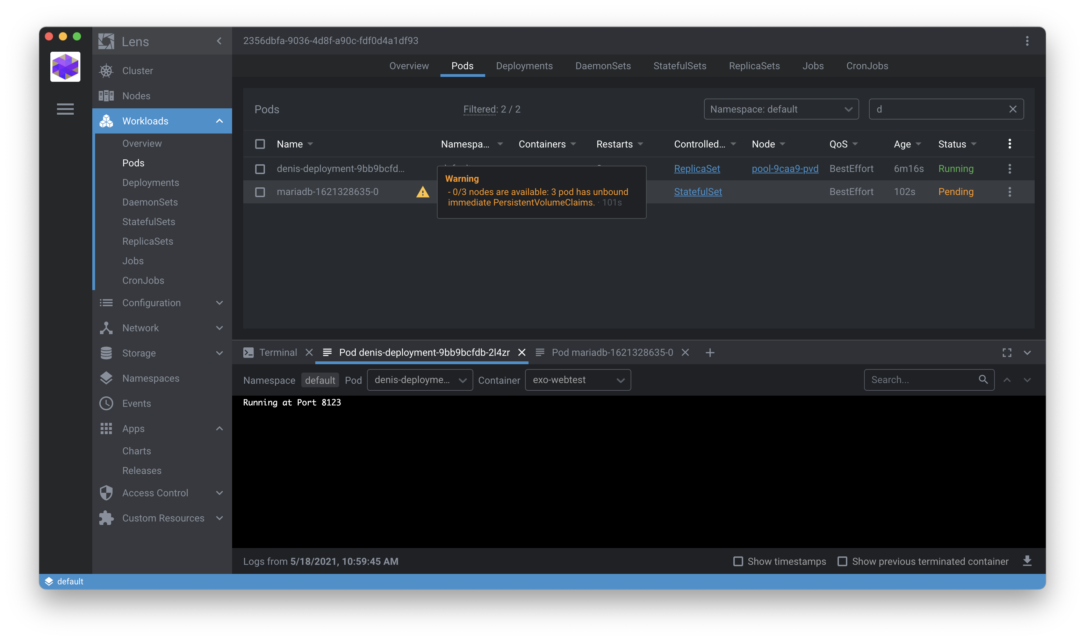Collapse the sidebar with the left chevron
This screenshot has width=1085, height=641.
click(x=220, y=41)
